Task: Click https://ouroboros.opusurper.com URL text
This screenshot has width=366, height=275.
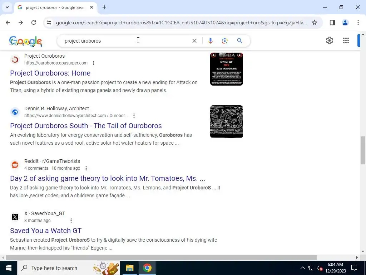Action: [56, 63]
